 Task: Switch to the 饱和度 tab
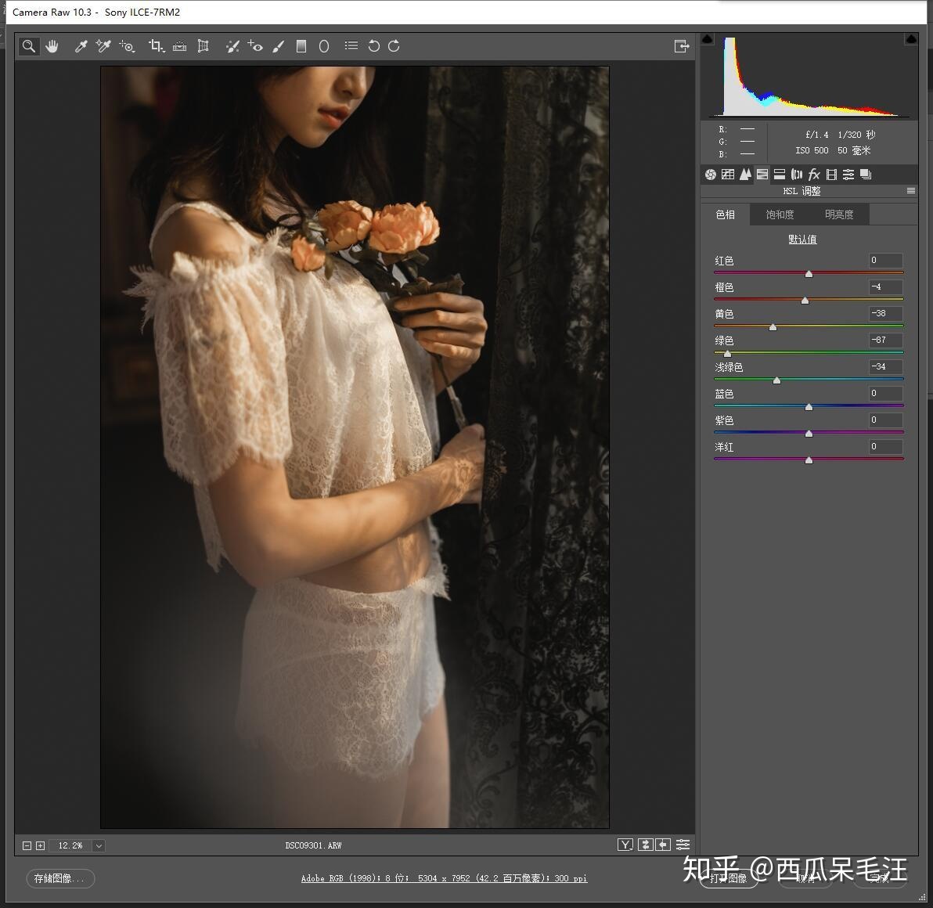[780, 214]
